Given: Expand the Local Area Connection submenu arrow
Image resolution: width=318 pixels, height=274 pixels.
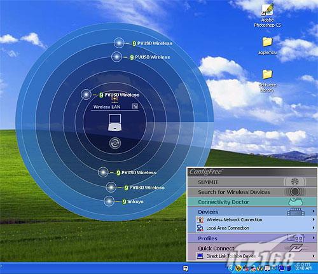Looking at the screenshot, I should tap(313, 228).
